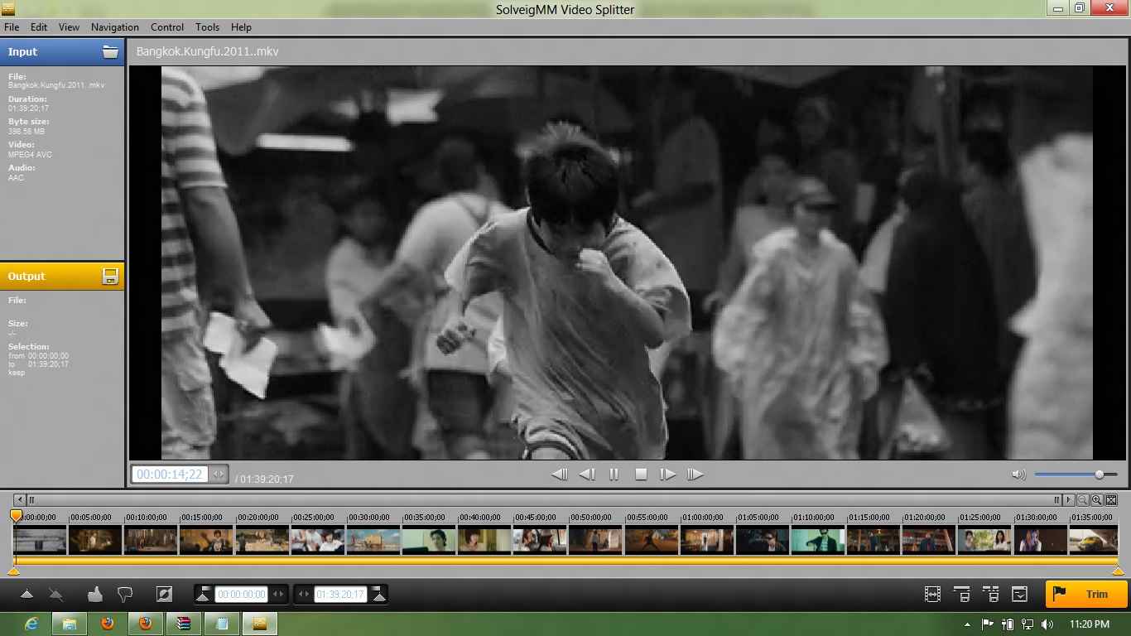1131x636 pixels.
Task: Click the end selection marker below timeline
Action: pos(1119,571)
